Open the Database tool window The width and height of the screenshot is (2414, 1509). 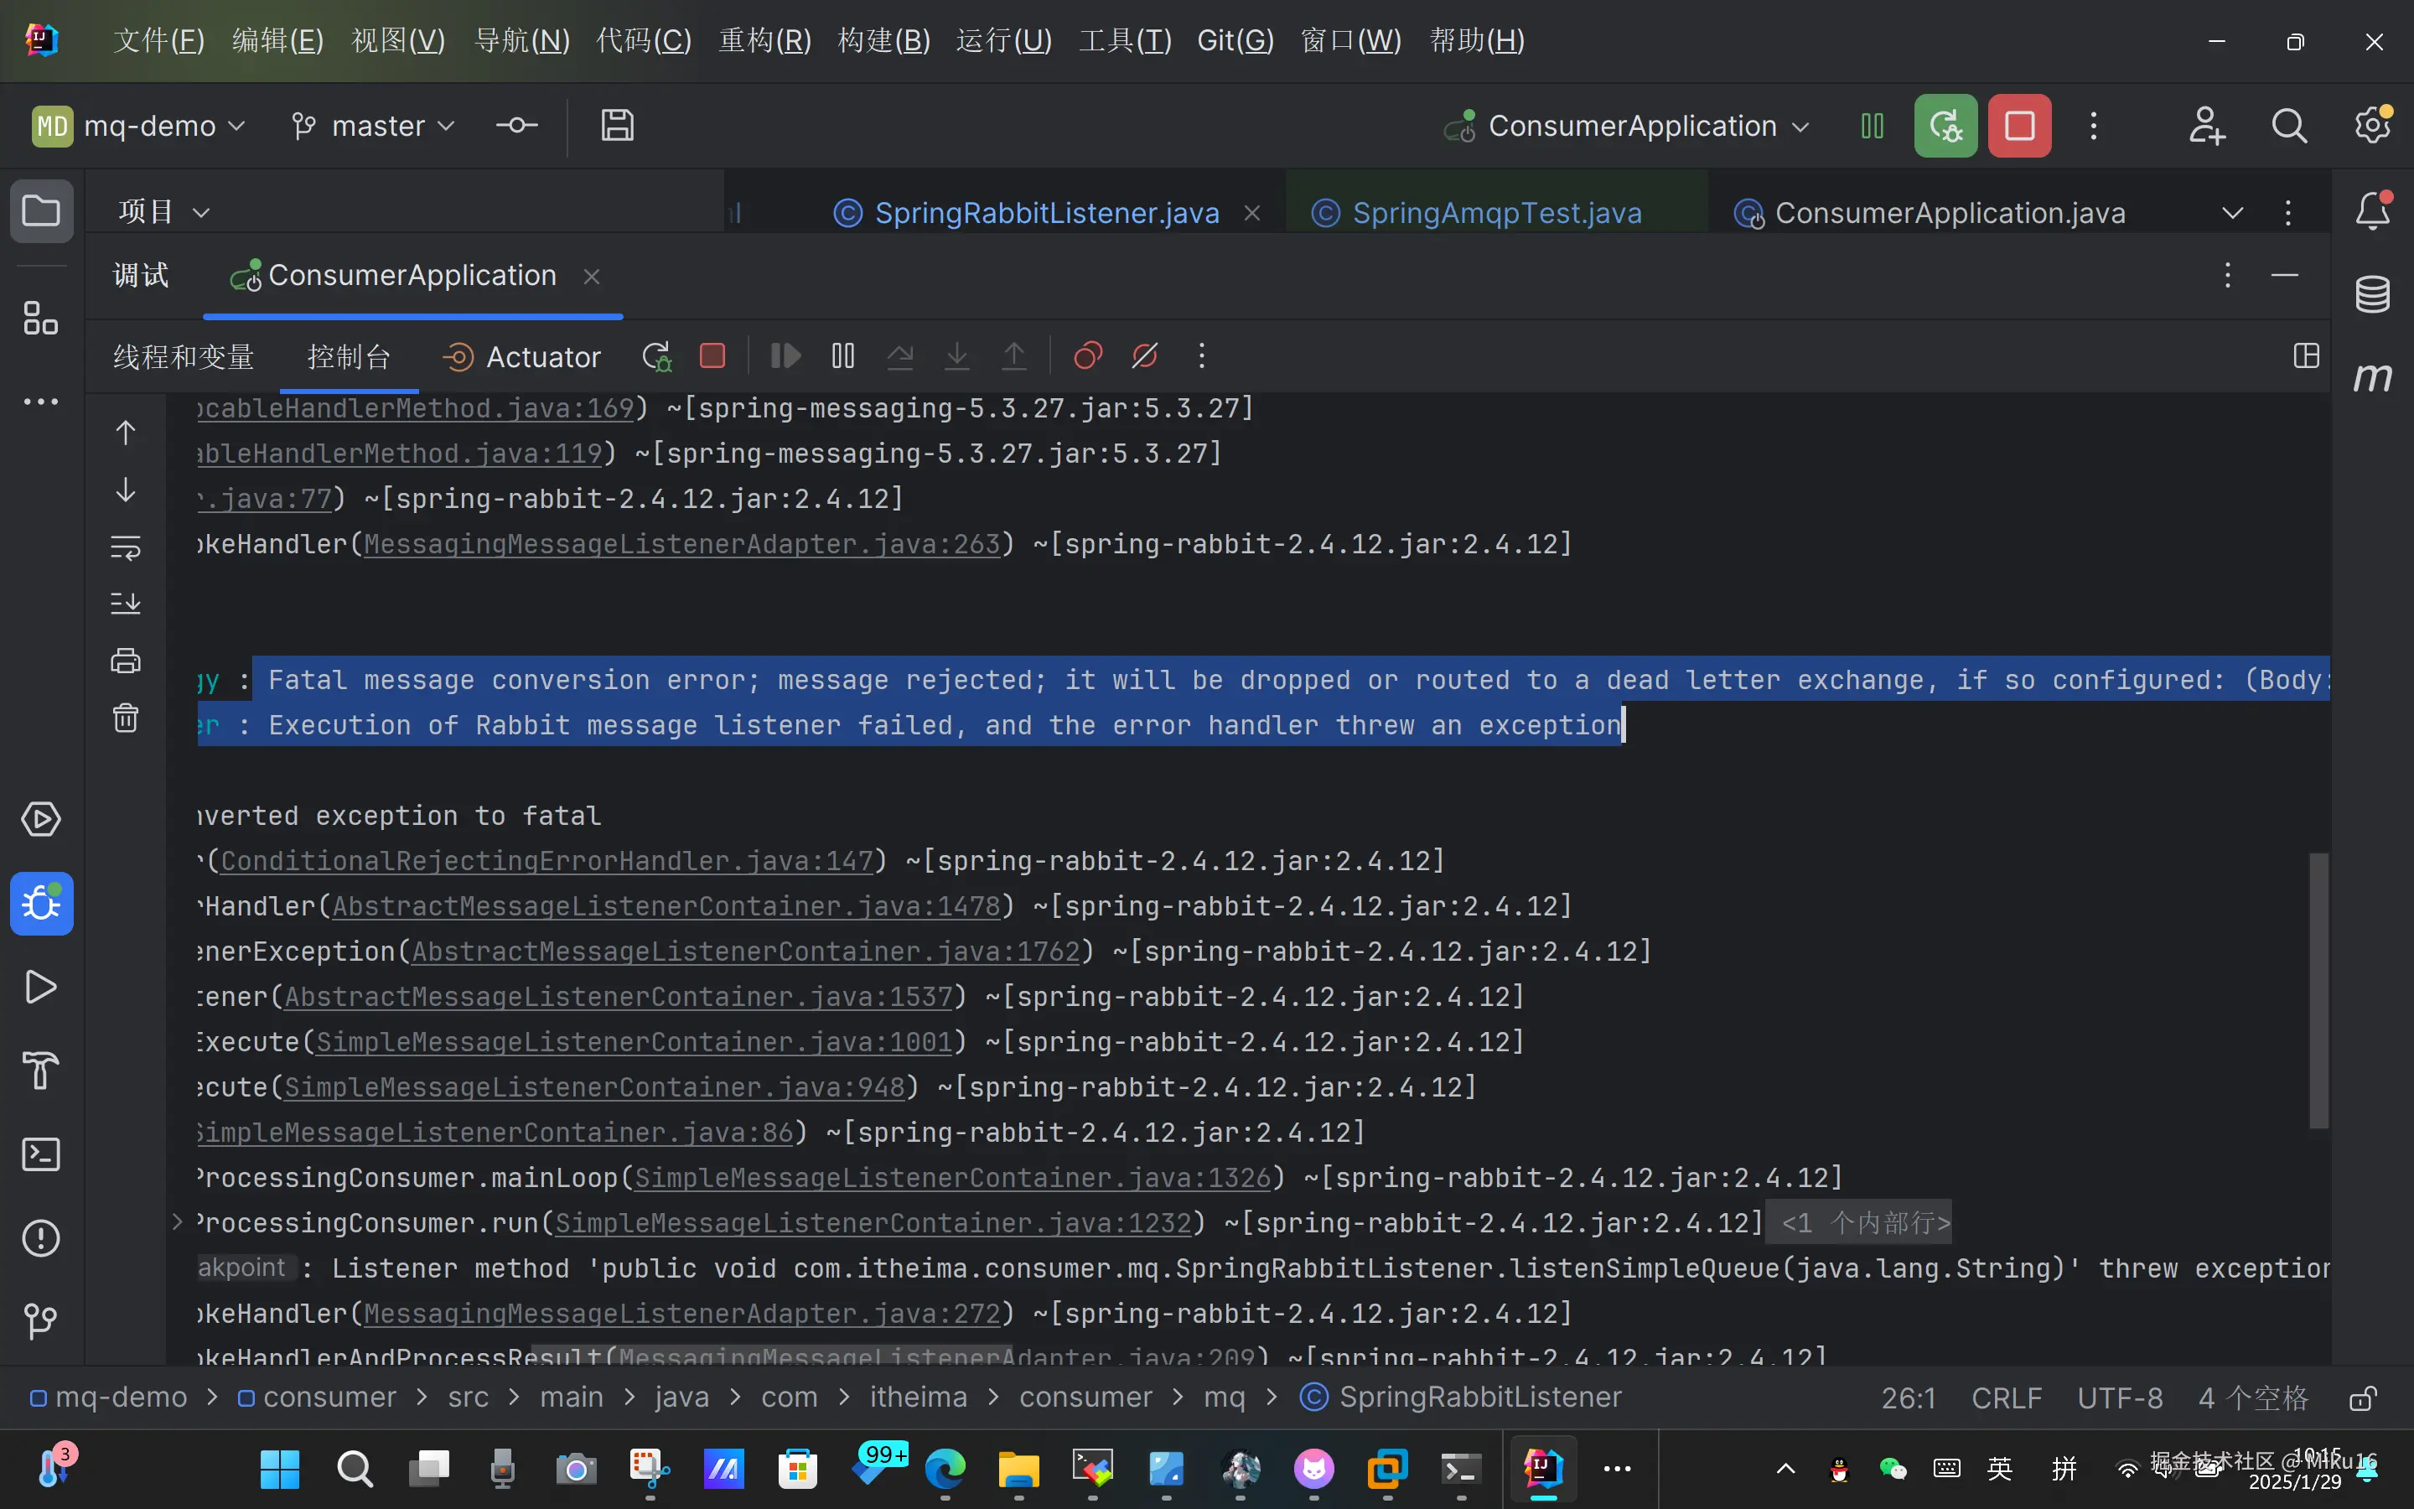pos(2372,293)
